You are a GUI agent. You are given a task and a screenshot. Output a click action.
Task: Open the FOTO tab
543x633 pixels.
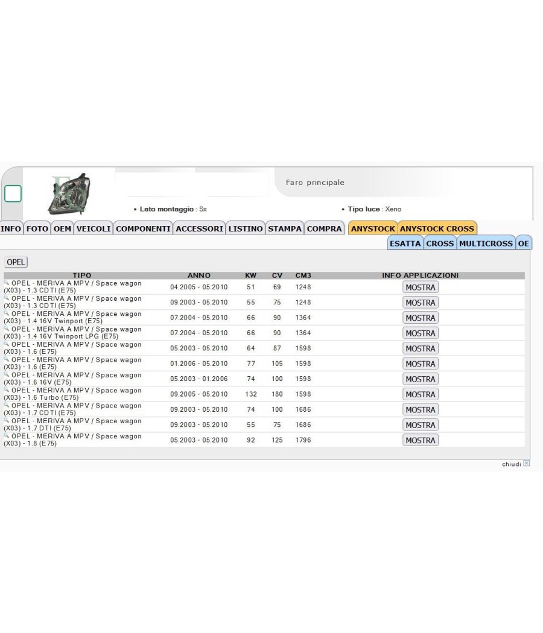pos(37,228)
